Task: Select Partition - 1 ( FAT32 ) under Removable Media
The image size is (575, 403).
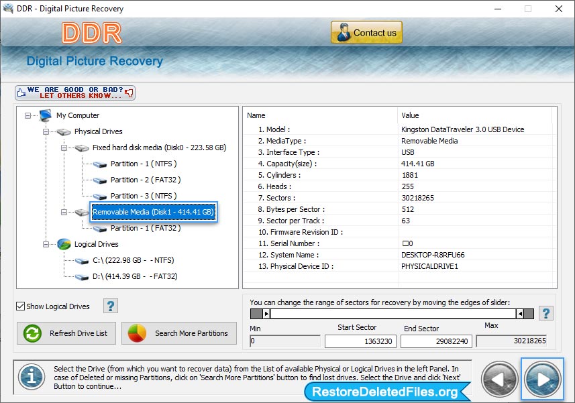Action: pos(146,228)
